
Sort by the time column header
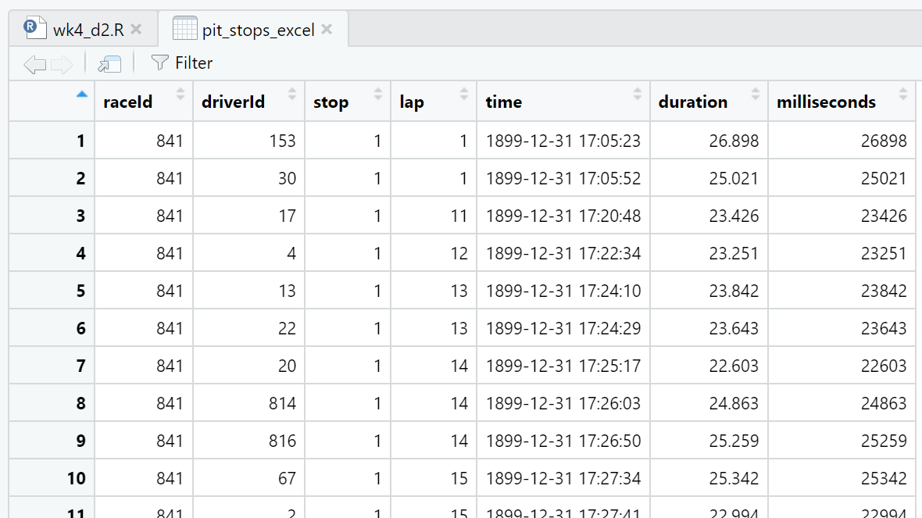[x=504, y=102]
